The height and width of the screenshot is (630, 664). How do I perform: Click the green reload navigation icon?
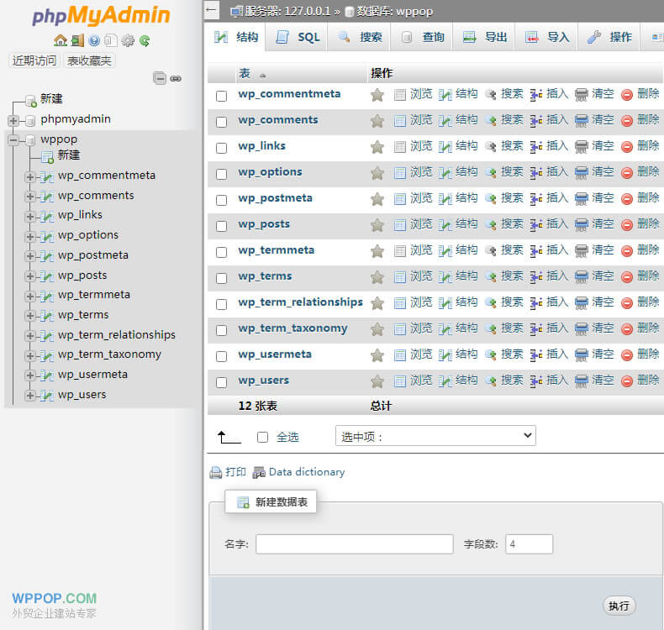tap(145, 40)
